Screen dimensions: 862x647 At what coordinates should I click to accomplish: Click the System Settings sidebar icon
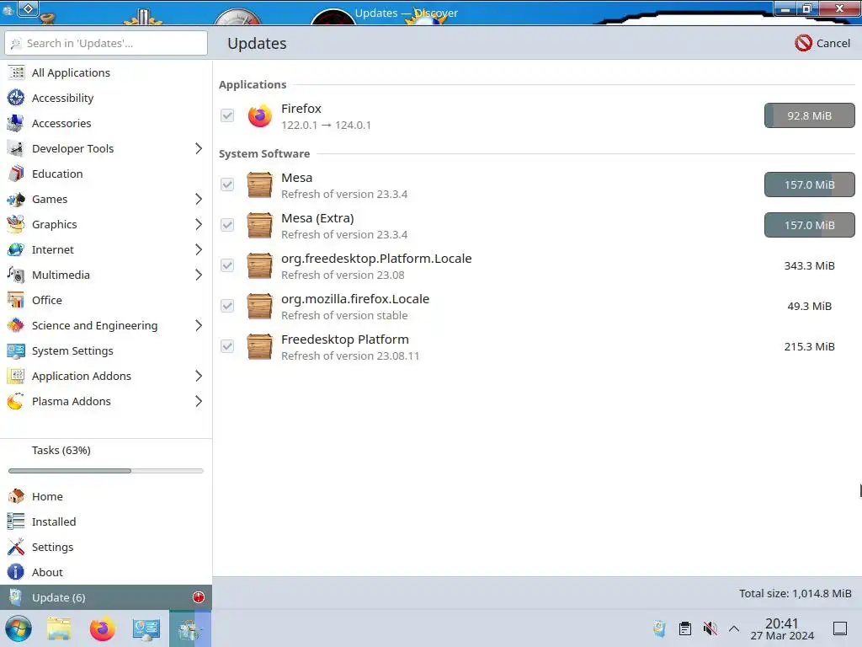[16, 351]
